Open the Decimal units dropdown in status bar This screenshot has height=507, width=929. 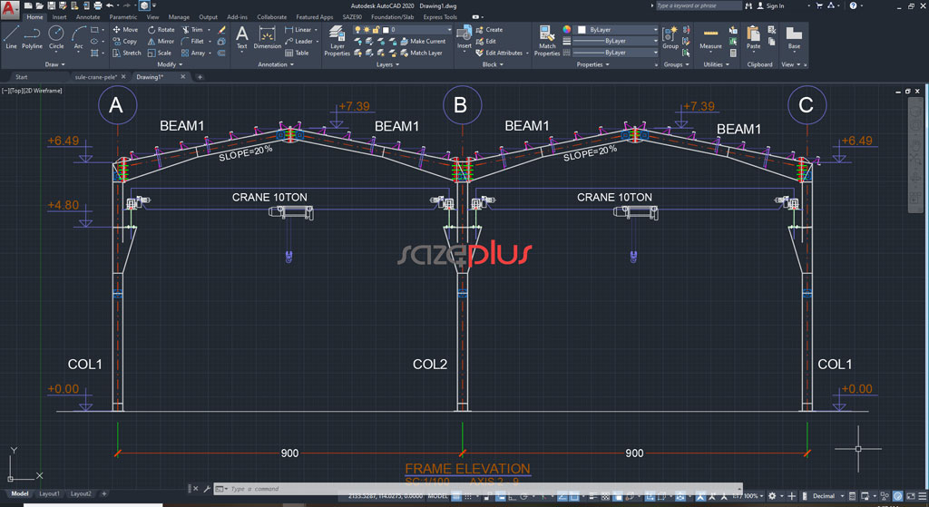[x=826, y=496]
